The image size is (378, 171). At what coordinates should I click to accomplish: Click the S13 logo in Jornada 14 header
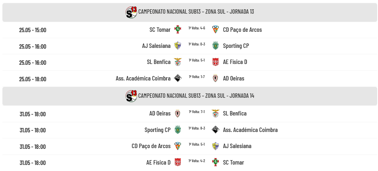(131, 96)
